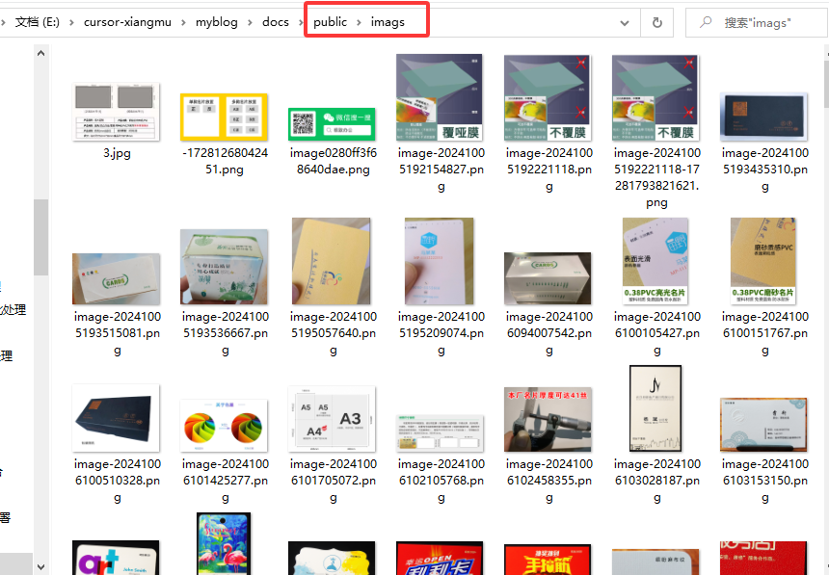Select file name image-20241005195209074.png
829x575 pixels.
click(x=441, y=333)
